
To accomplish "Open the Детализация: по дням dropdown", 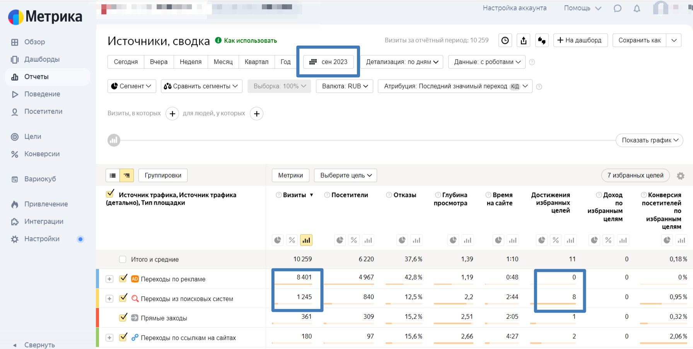I will (402, 62).
